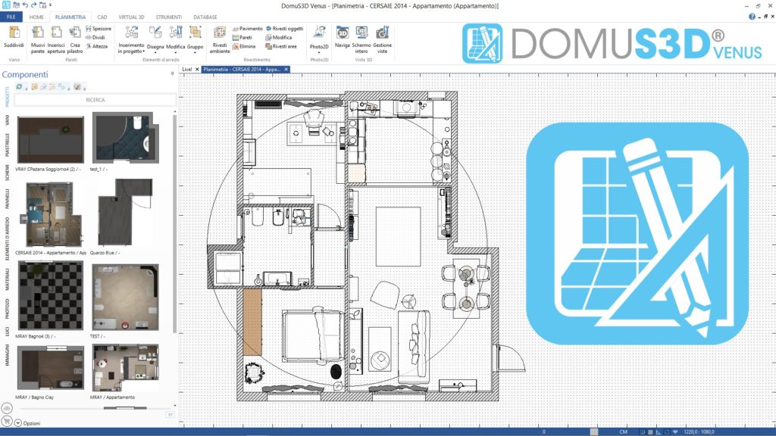
Task: Expand the Opzioni section
Action: 27,423
